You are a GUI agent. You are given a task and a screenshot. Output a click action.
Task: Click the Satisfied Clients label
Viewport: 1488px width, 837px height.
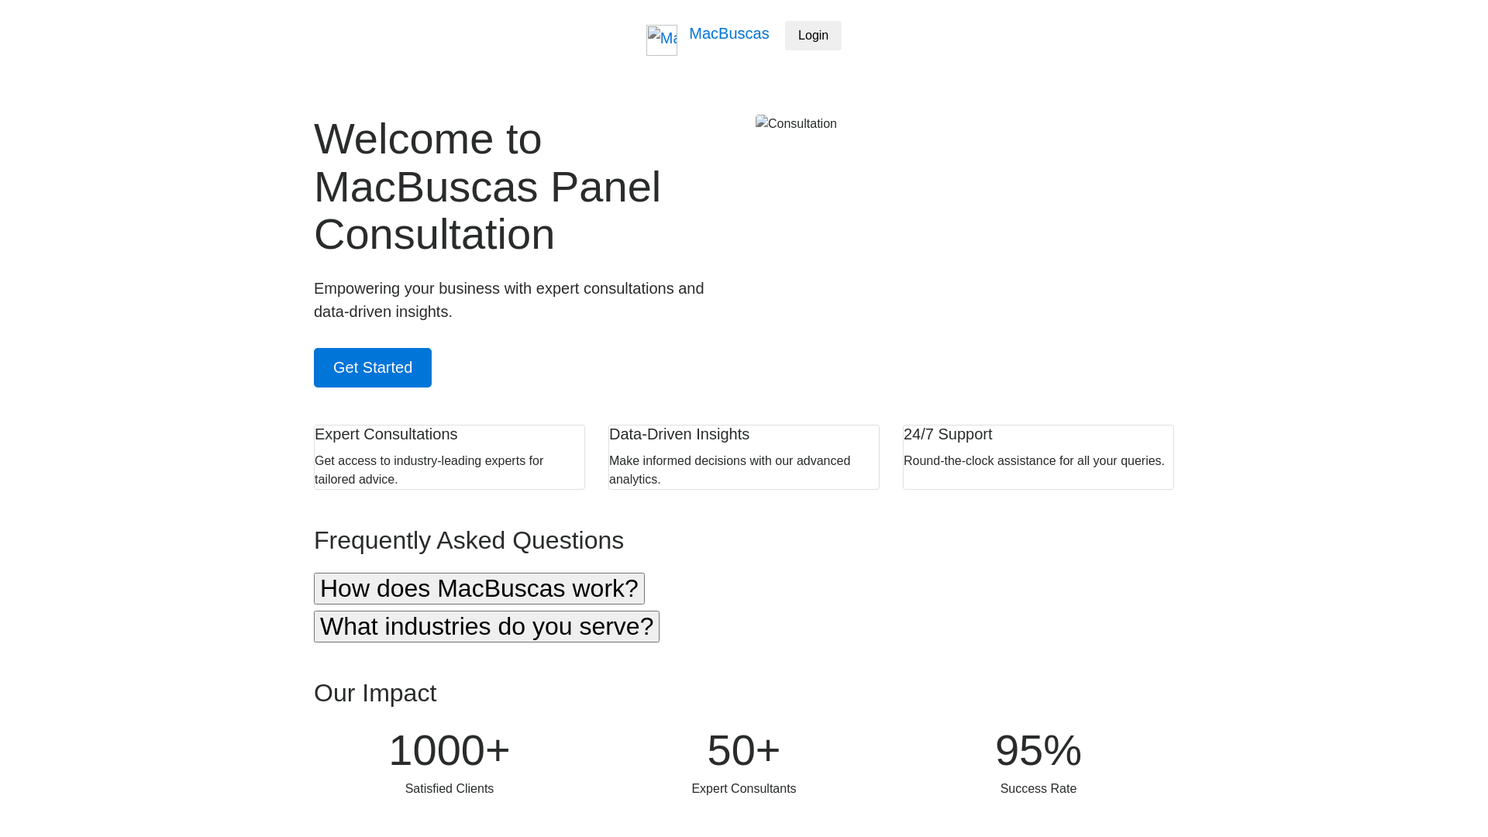point(449,789)
